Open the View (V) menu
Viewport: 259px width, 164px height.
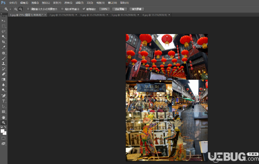(100, 3)
